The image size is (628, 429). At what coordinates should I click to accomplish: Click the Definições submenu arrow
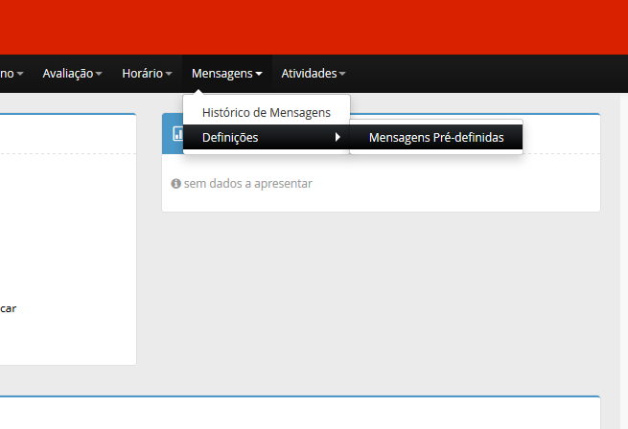337,138
